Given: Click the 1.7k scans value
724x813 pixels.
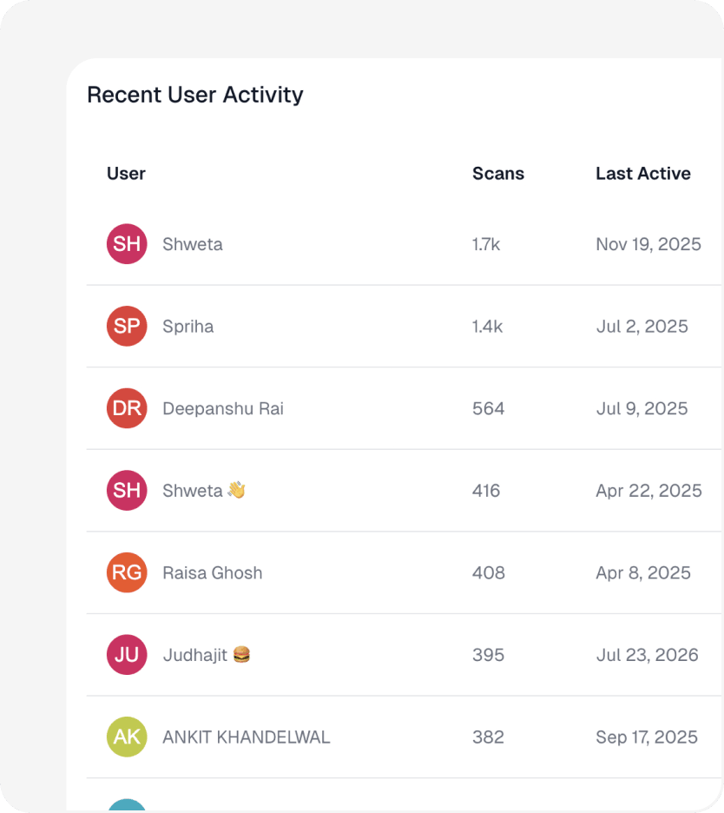Looking at the screenshot, I should [486, 244].
